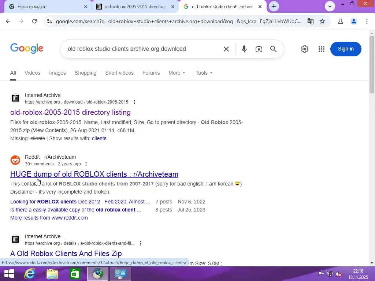This screenshot has height=281, width=375.
Task: Click the Google logo
Action: 27,49
